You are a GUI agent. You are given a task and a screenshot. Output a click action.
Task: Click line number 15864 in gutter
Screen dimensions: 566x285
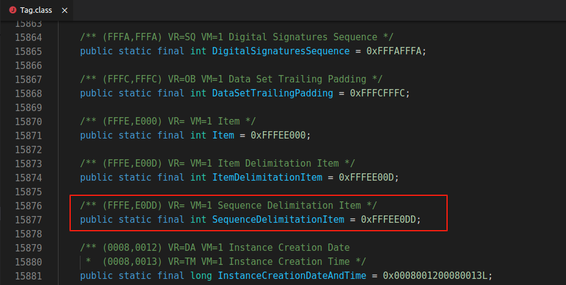[x=29, y=37]
